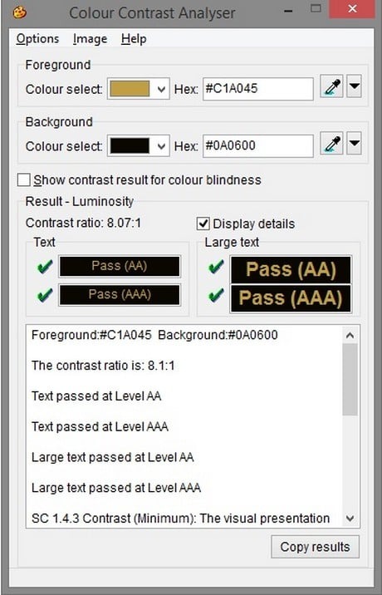Open the background eyedropper options arrow
Image resolution: width=382 pixels, height=595 pixels.
click(x=354, y=144)
